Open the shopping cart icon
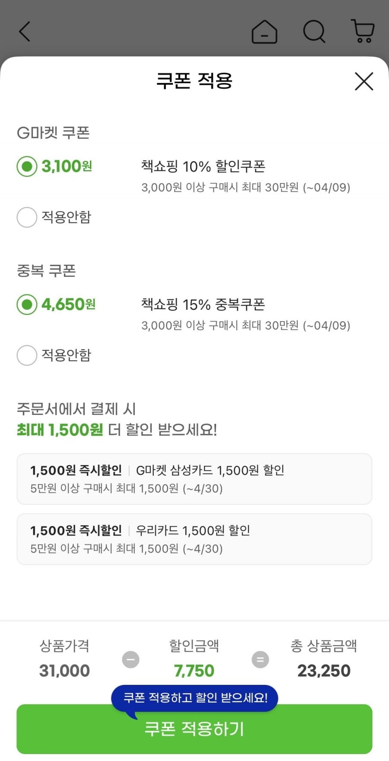The height and width of the screenshot is (761, 389). click(x=363, y=31)
